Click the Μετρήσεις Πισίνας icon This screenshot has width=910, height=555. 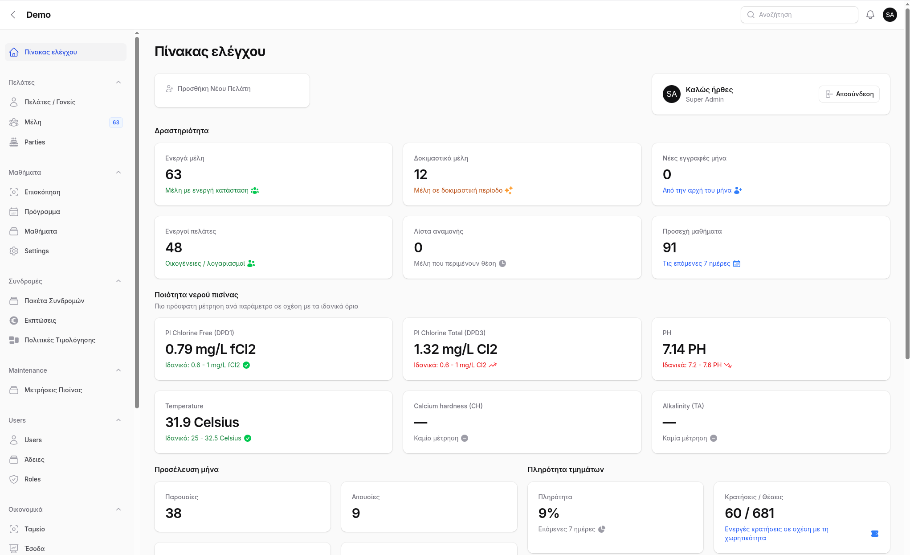click(x=14, y=390)
